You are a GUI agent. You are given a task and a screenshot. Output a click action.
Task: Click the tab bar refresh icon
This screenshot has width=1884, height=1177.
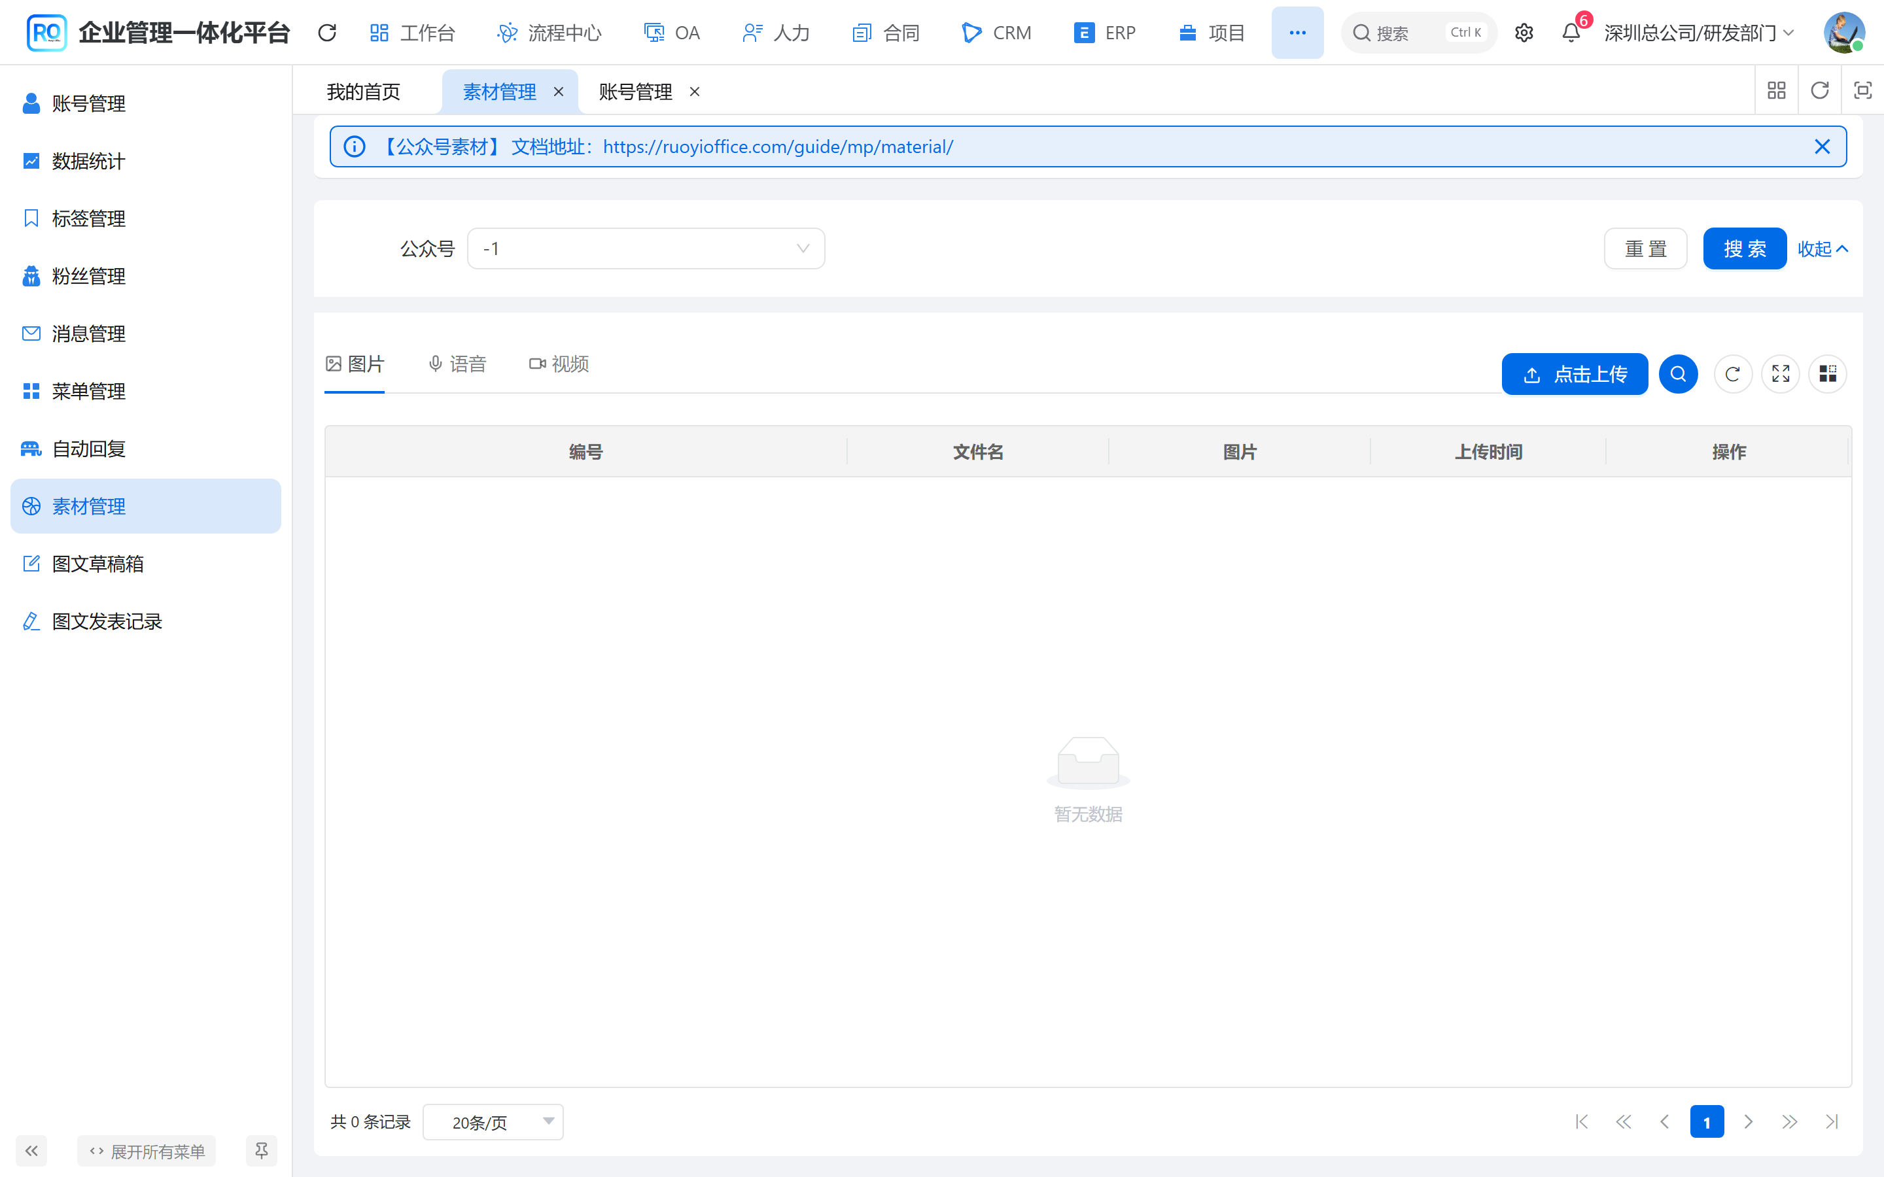click(x=1819, y=91)
